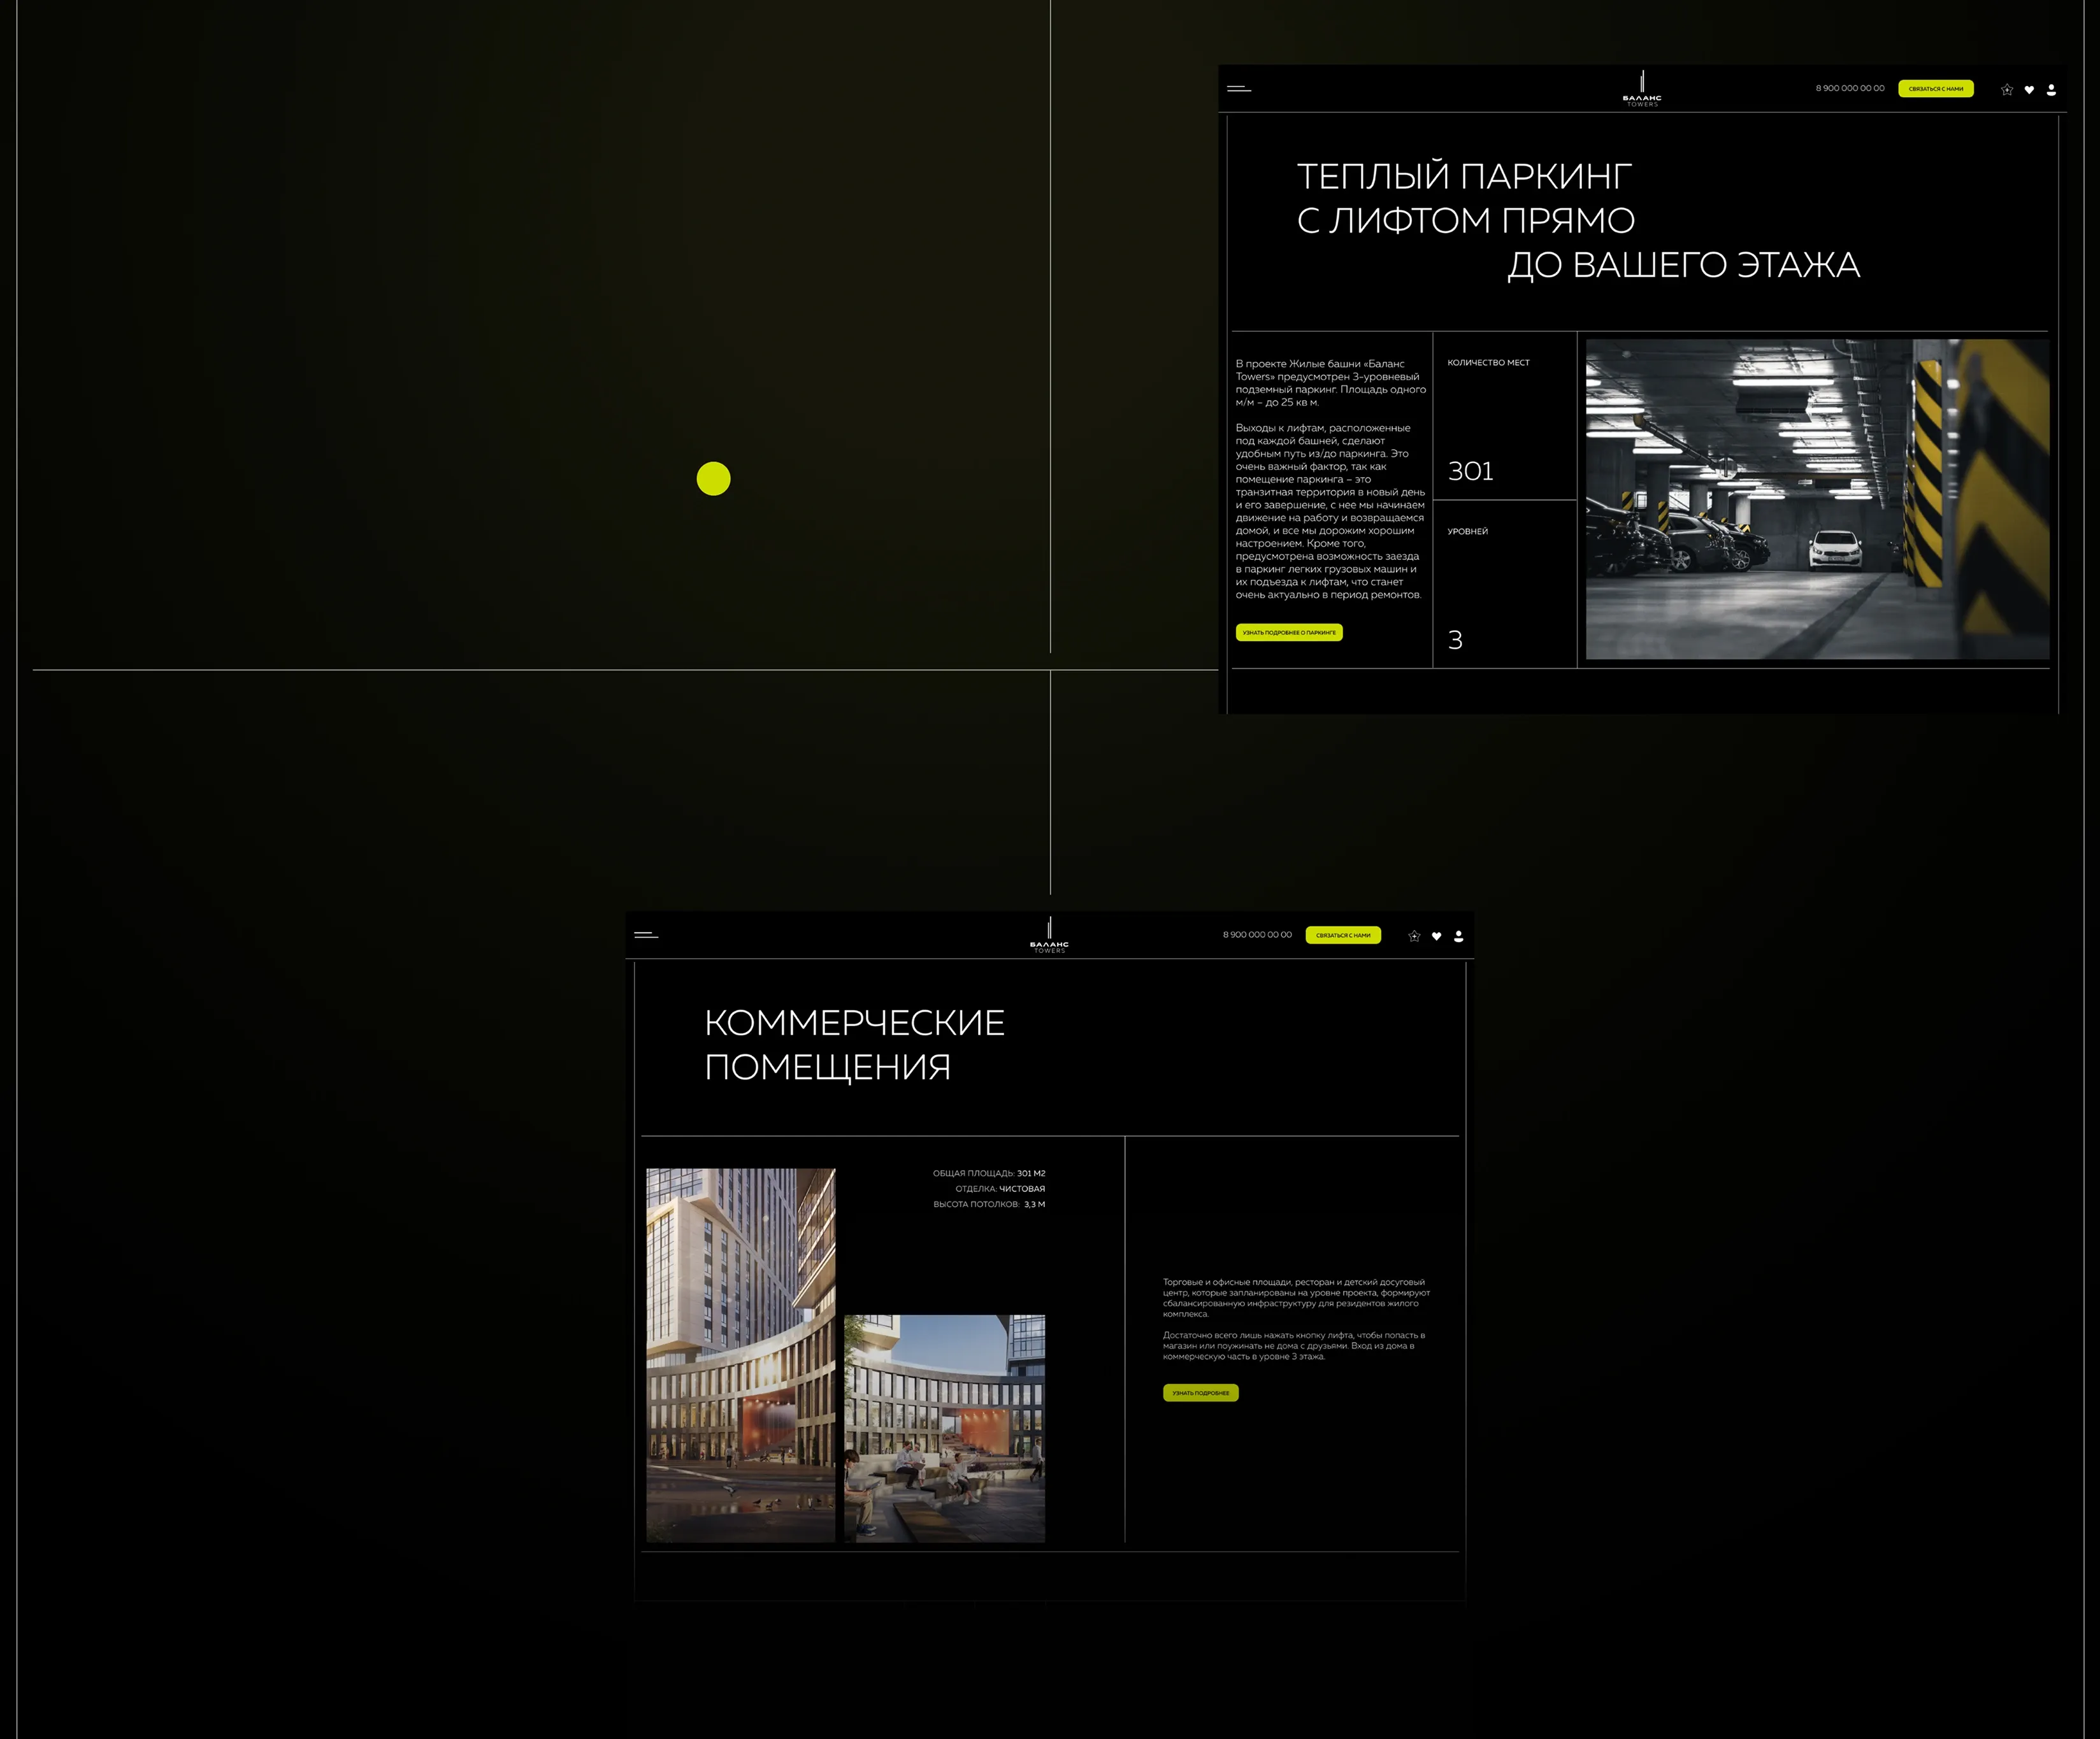The height and width of the screenshot is (1739, 2100).
Task: Open the courtyard render with people sitting
Action: 944,1428
